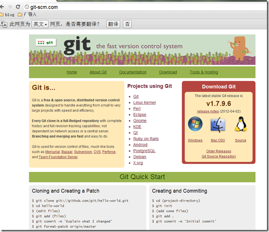This screenshot has width=269, height=232.
Task: Open the Mac OSX download text link
Action: coord(218,140)
